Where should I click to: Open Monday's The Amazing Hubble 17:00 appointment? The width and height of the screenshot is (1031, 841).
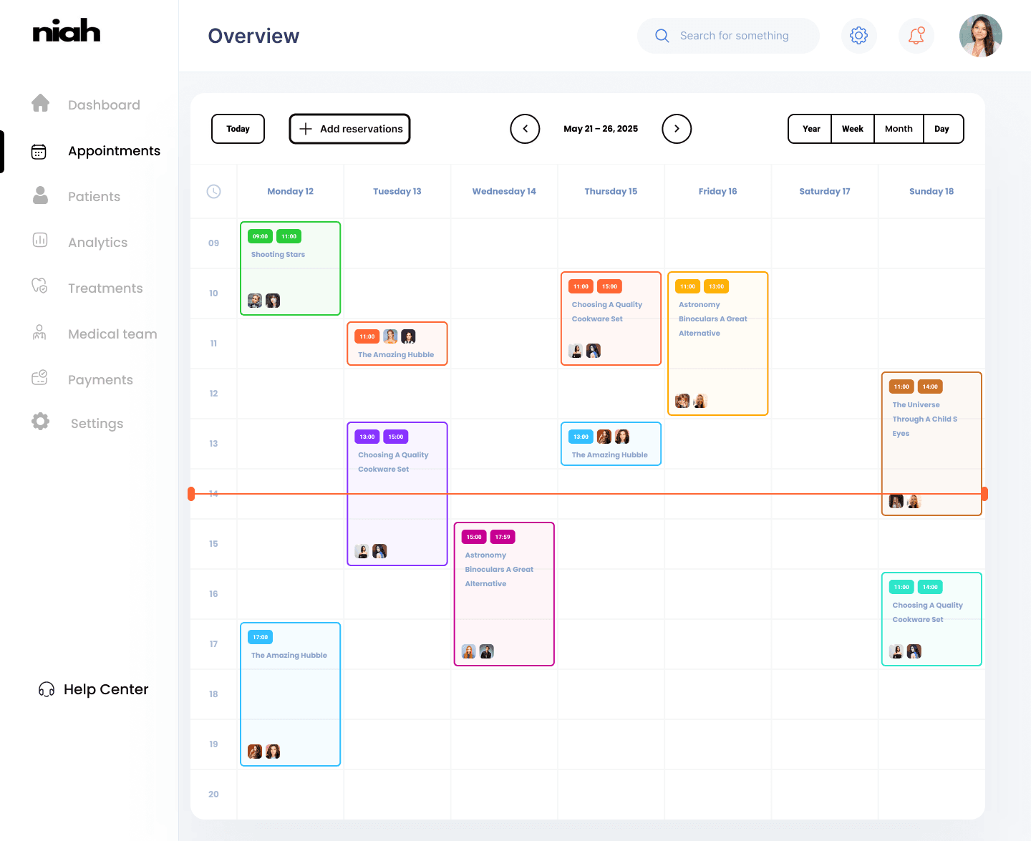[290, 694]
